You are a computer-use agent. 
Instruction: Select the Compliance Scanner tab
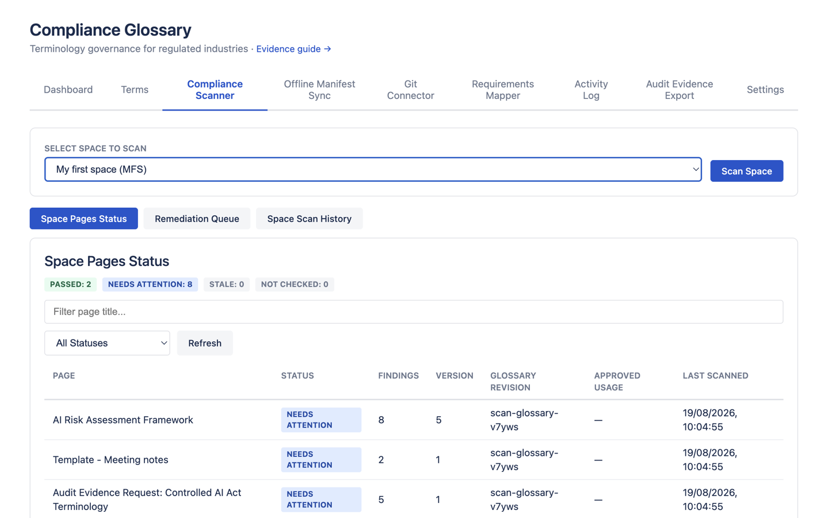[x=215, y=90]
